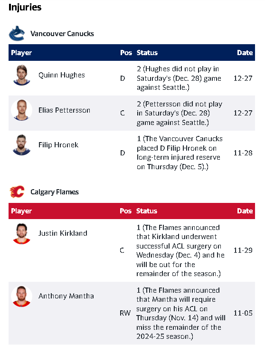Select Hronek long-term injured reserve status text
The width and height of the screenshot is (265, 345).
(x=180, y=153)
